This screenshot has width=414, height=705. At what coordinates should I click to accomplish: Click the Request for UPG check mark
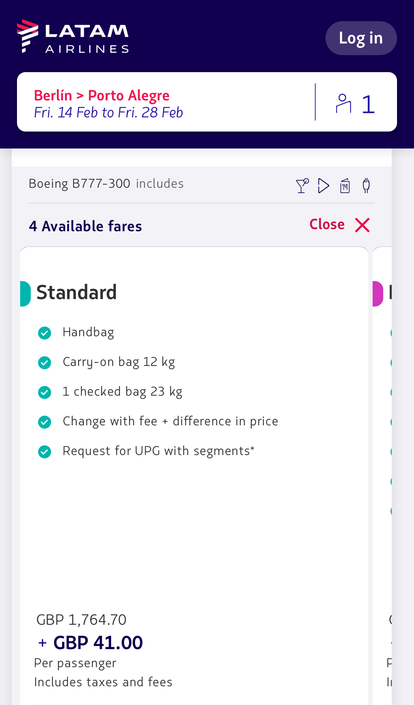(45, 451)
